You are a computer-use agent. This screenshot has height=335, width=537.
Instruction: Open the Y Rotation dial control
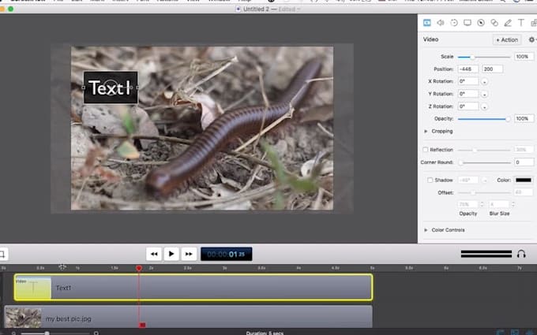[484, 94]
